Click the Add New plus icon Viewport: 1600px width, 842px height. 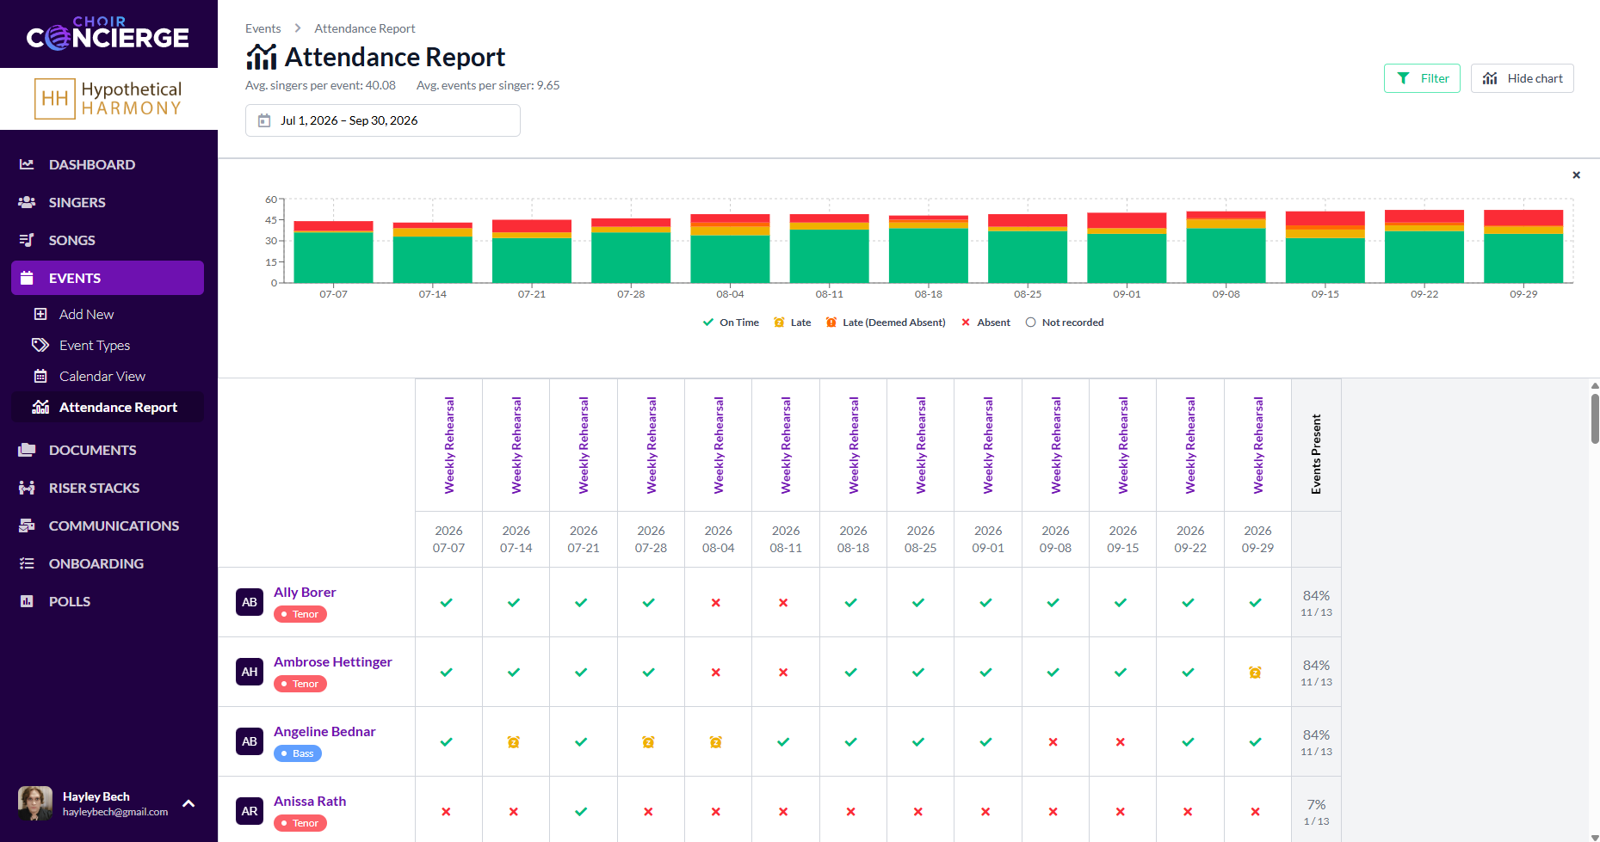point(40,314)
